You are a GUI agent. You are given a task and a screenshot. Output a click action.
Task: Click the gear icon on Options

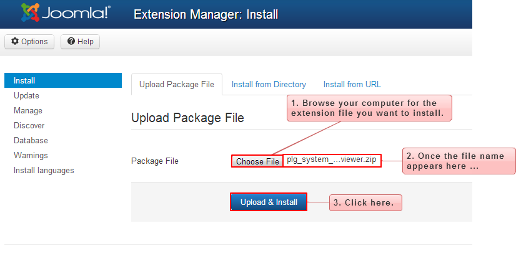tap(15, 41)
